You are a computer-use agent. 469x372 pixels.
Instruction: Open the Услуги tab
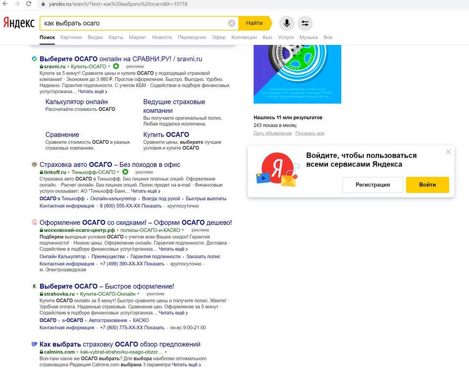click(x=286, y=38)
